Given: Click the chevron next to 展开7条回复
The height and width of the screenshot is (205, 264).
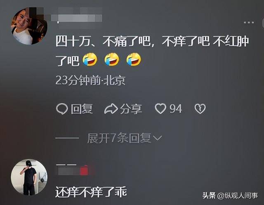Looking at the screenshot, I should coord(158,138).
